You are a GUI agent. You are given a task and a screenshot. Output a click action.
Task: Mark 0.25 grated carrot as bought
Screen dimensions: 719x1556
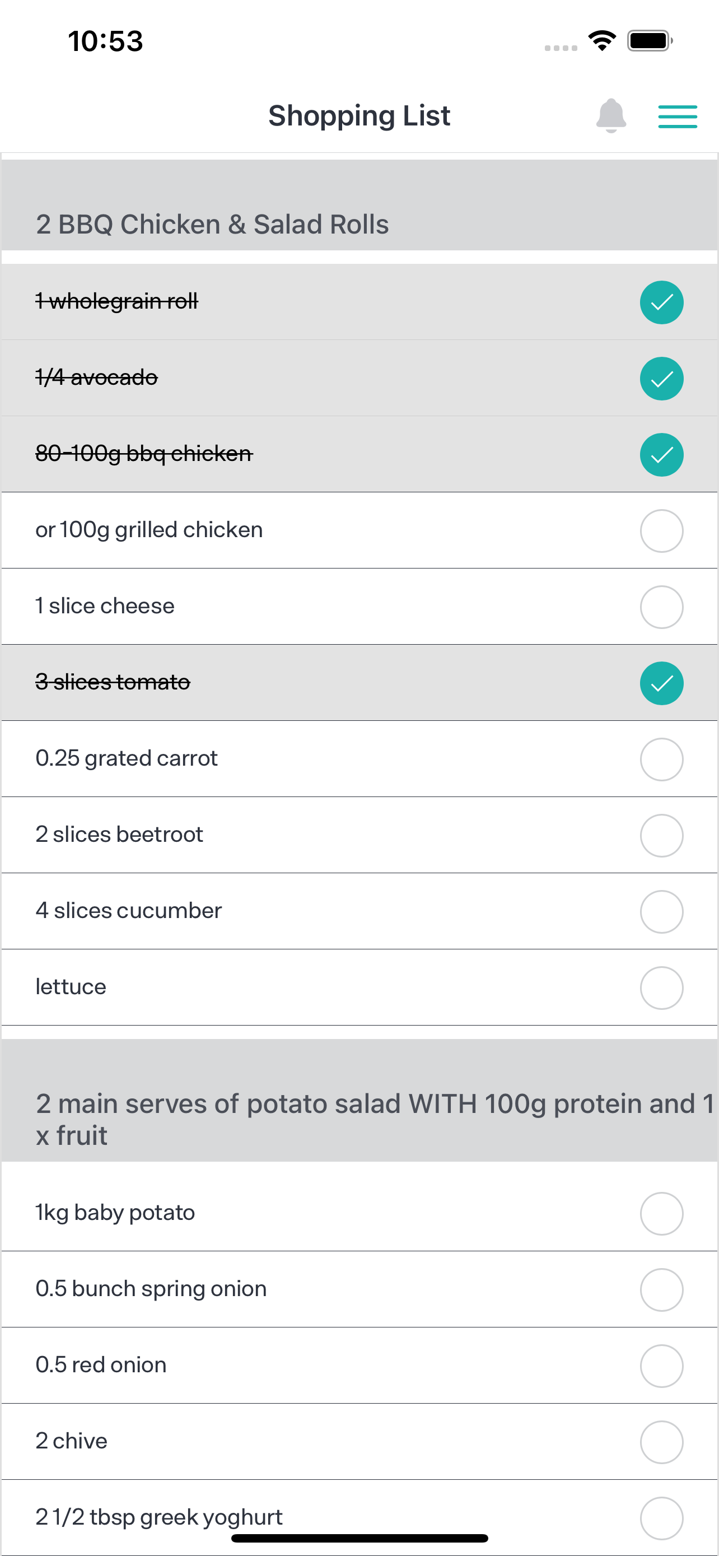[661, 760]
